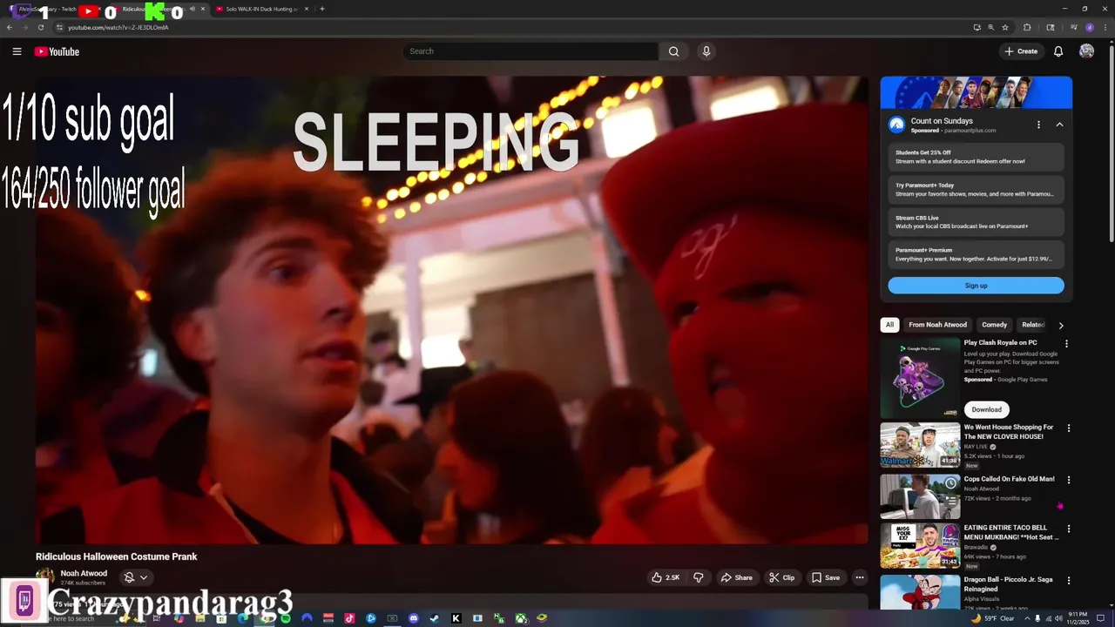Collapse the Count on Sundays ad panel
Image resolution: width=1115 pixels, height=627 pixels.
[x=1059, y=125]
